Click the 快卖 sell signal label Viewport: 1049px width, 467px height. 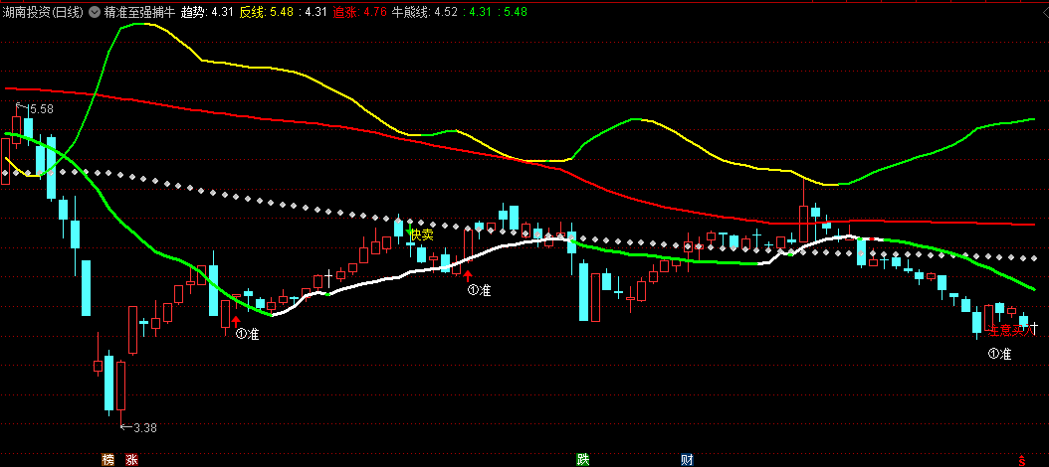pos(422,234)
